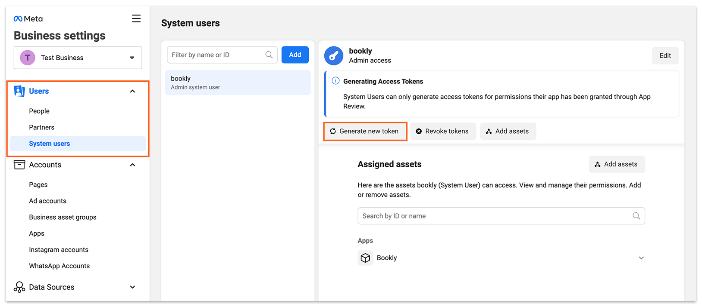Click search magnifier in filter field
Image resolution: width=702 pixels, height=307 pixels.
click(269, 55)
